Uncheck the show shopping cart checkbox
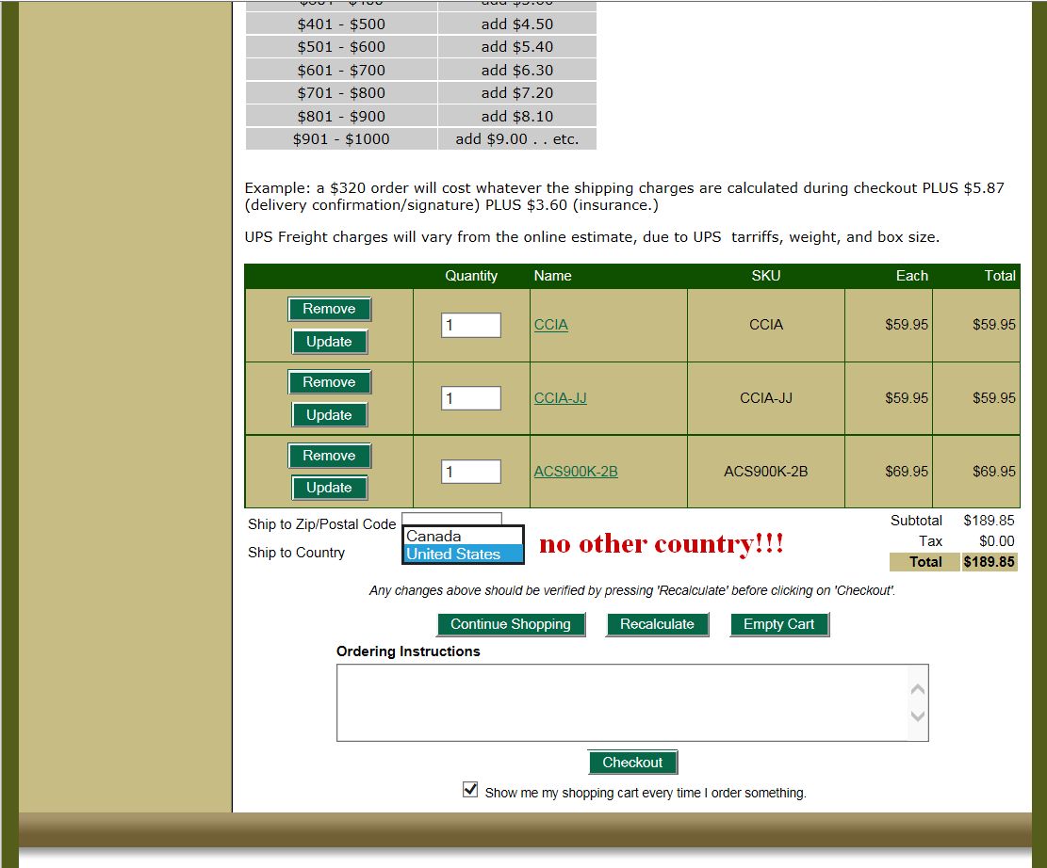This screenshot has height=868, width=1047. click(x=470, y=790)
